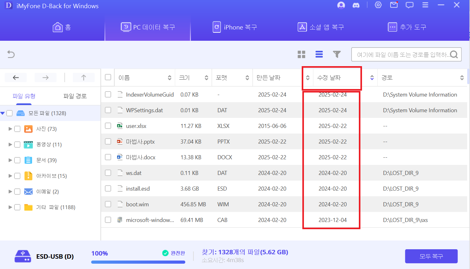This screenshot has height=269, width=470.
Task: Expand the 기타 파일 (1188) tree node
Action: [10, 207]
